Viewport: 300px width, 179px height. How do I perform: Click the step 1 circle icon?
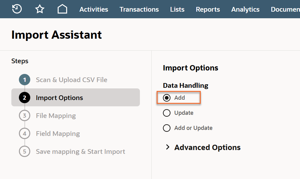[25, 80]
